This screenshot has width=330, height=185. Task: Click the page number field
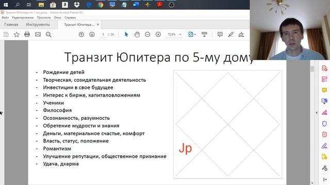click(x=103, y=34)
